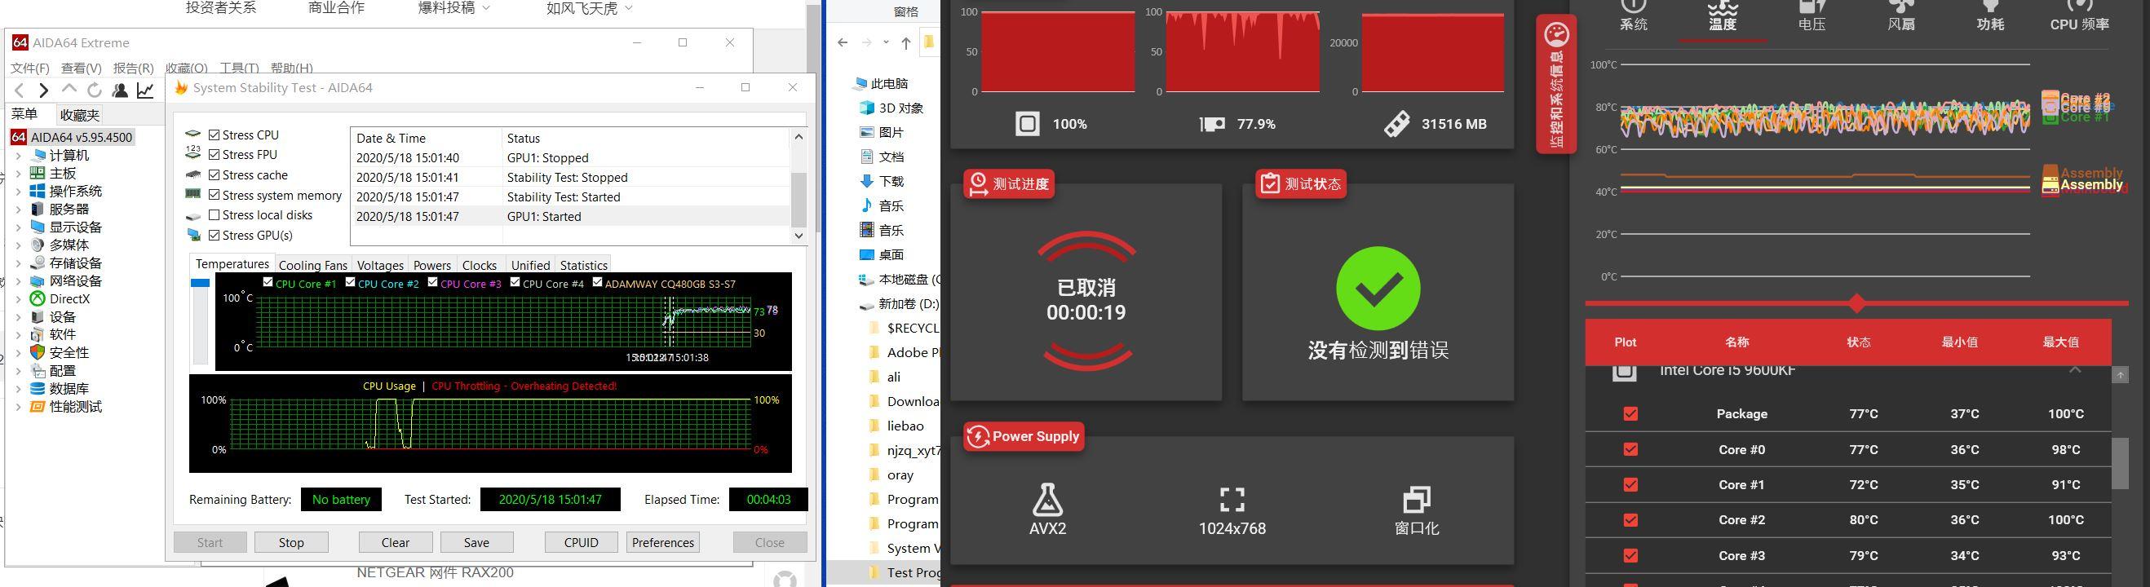Screen dimensions: 2150x587
Task: Switch to Cooling Fans tab
Action: (313, 265)
